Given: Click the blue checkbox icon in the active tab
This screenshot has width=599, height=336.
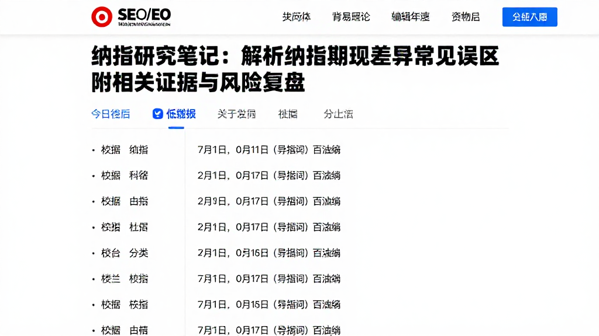Looking at the screenshot, I should pos(158,114).
